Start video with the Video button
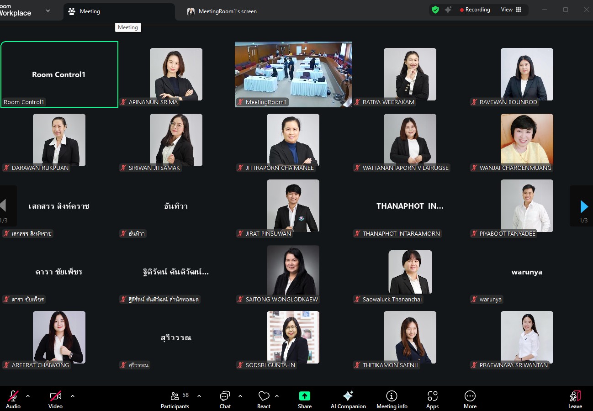This screenshot has height=411, width=593. (x=55, y=400)
